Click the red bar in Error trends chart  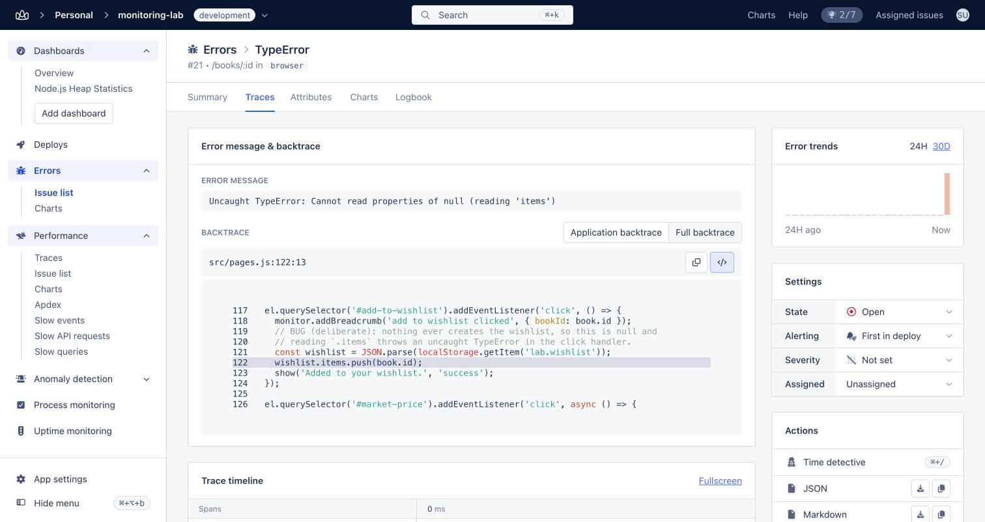[x=947, y=193]
